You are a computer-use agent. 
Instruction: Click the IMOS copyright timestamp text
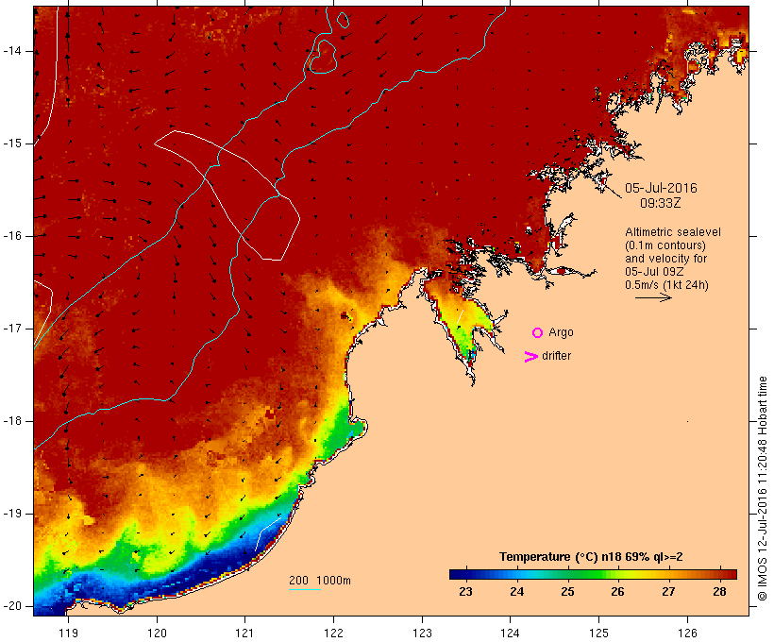coord(763,489)
